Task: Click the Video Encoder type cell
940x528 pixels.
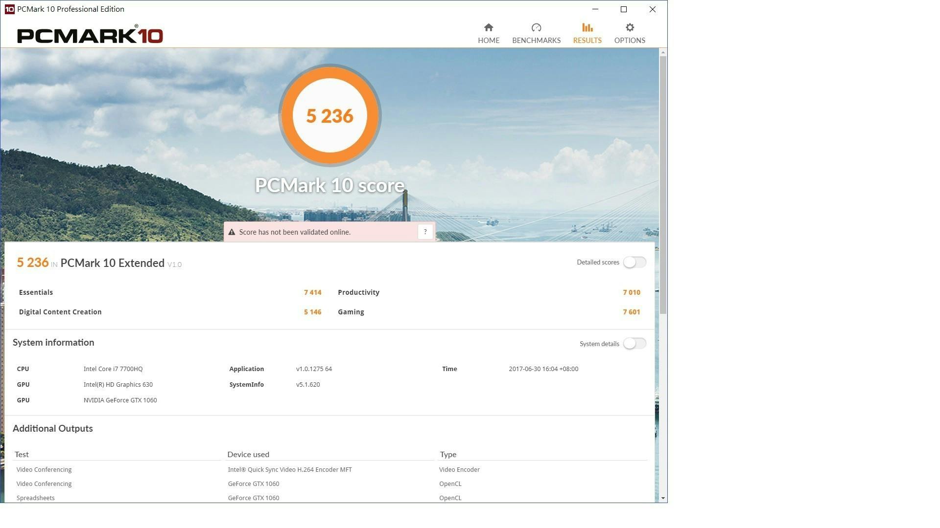Action: (x=459, y=470)
